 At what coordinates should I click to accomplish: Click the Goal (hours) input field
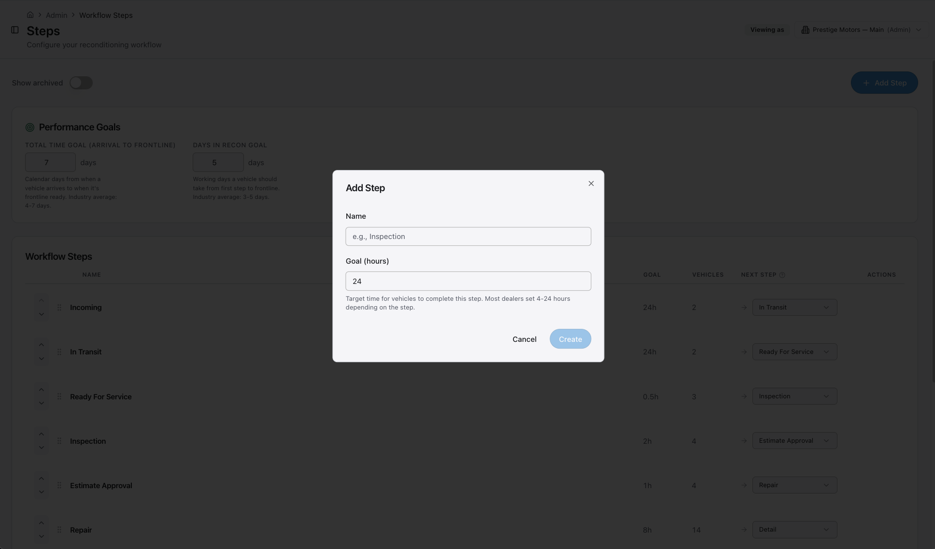coord(468,281)
